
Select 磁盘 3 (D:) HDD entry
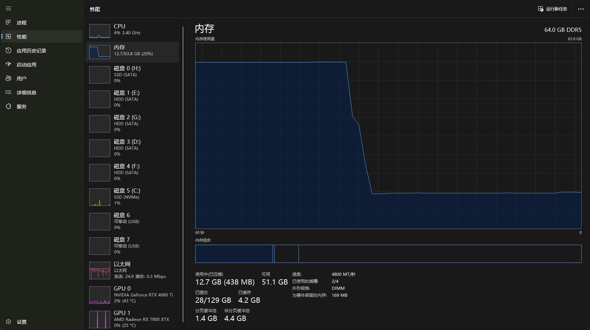coord(132,148)
